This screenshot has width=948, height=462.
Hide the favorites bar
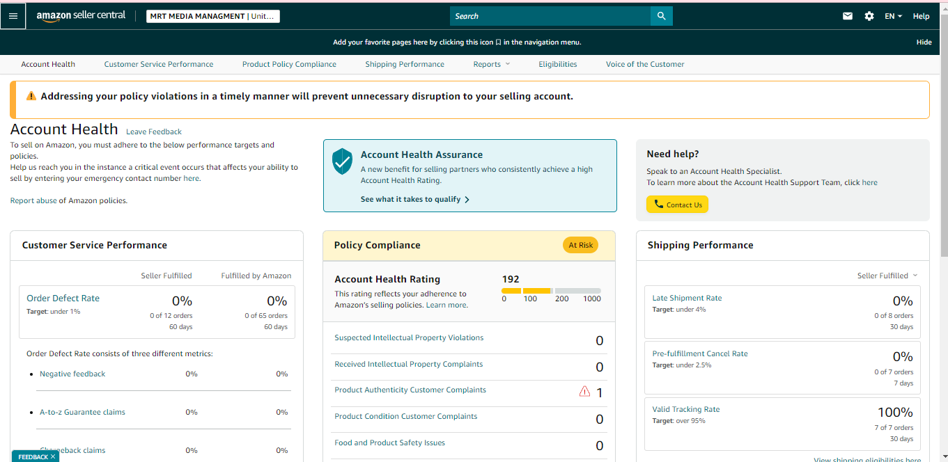[924, 42]
